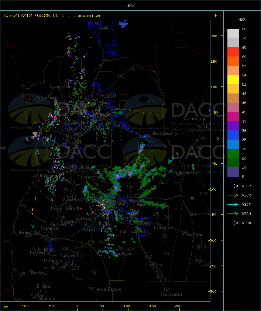Image resolution: width=261 pixels, height=311 pixels.
Task: Click the 'VBCP' legend label
Action: click(x=246, y=186)
